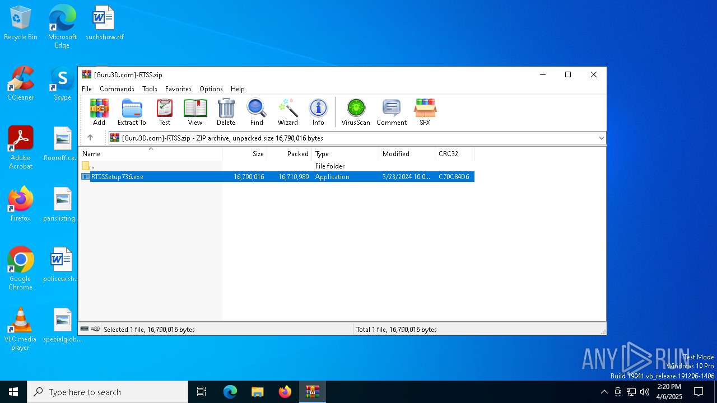Select suchshow.rtf desktop file
This screenshot has height=403, width=717.
(x=104, y=24)
